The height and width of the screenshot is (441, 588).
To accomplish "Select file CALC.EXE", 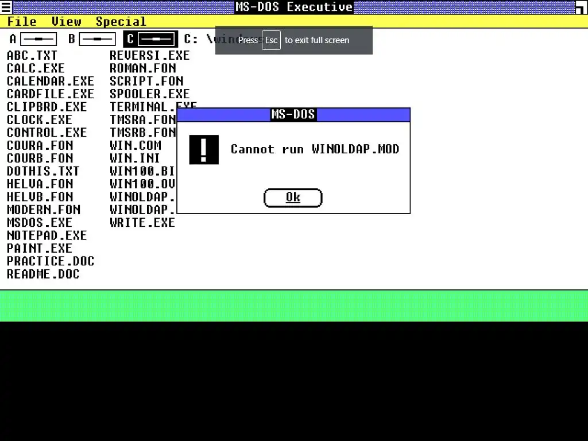I will click(x=36, y=68).
